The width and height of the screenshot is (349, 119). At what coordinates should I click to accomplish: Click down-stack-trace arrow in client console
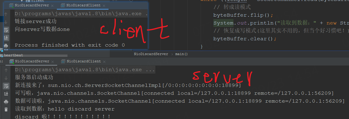6,22
